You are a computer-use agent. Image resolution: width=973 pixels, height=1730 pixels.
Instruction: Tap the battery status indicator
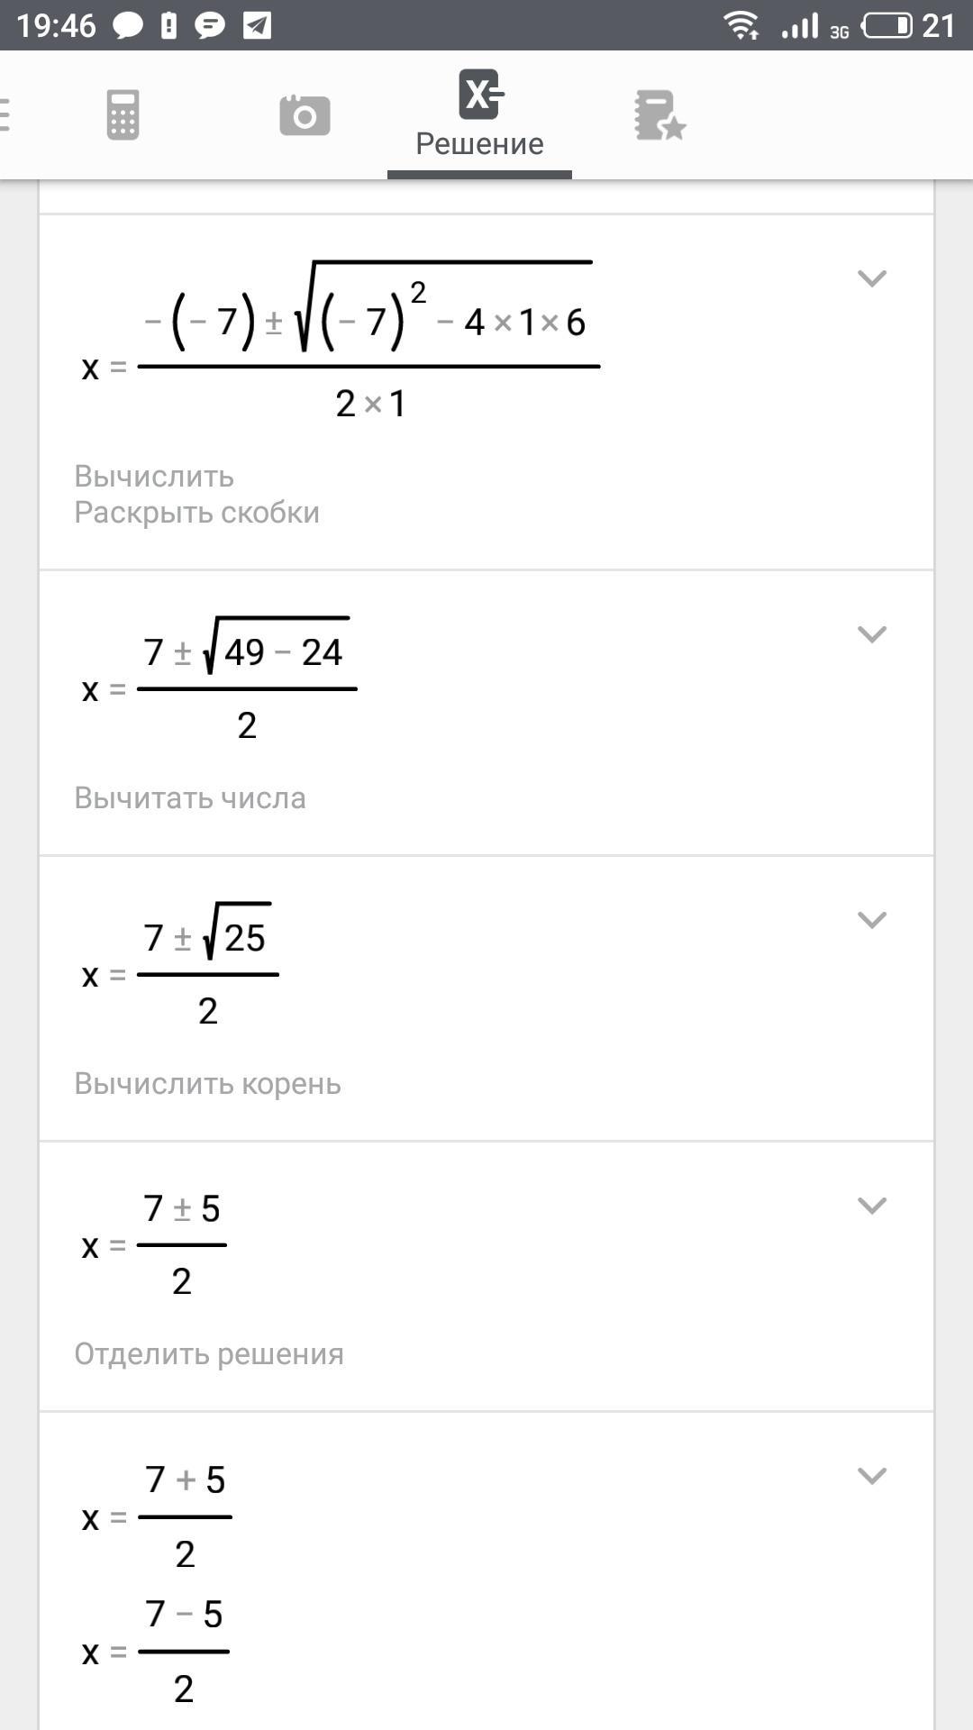887,25
